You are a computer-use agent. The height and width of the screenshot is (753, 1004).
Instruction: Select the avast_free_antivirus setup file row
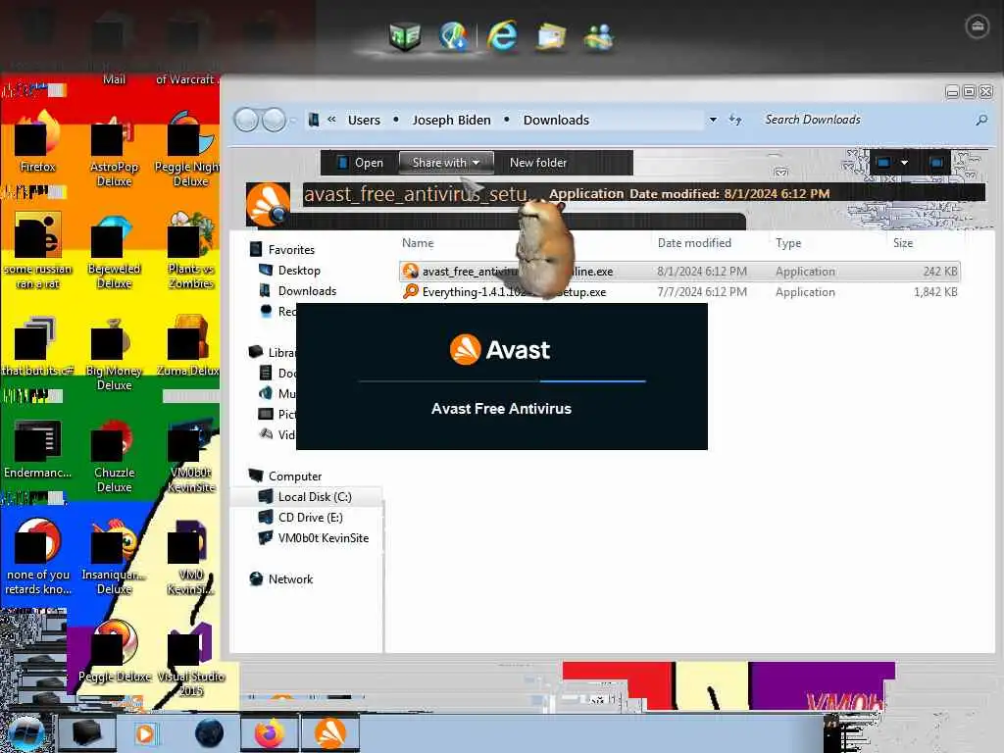coord(679,272)
